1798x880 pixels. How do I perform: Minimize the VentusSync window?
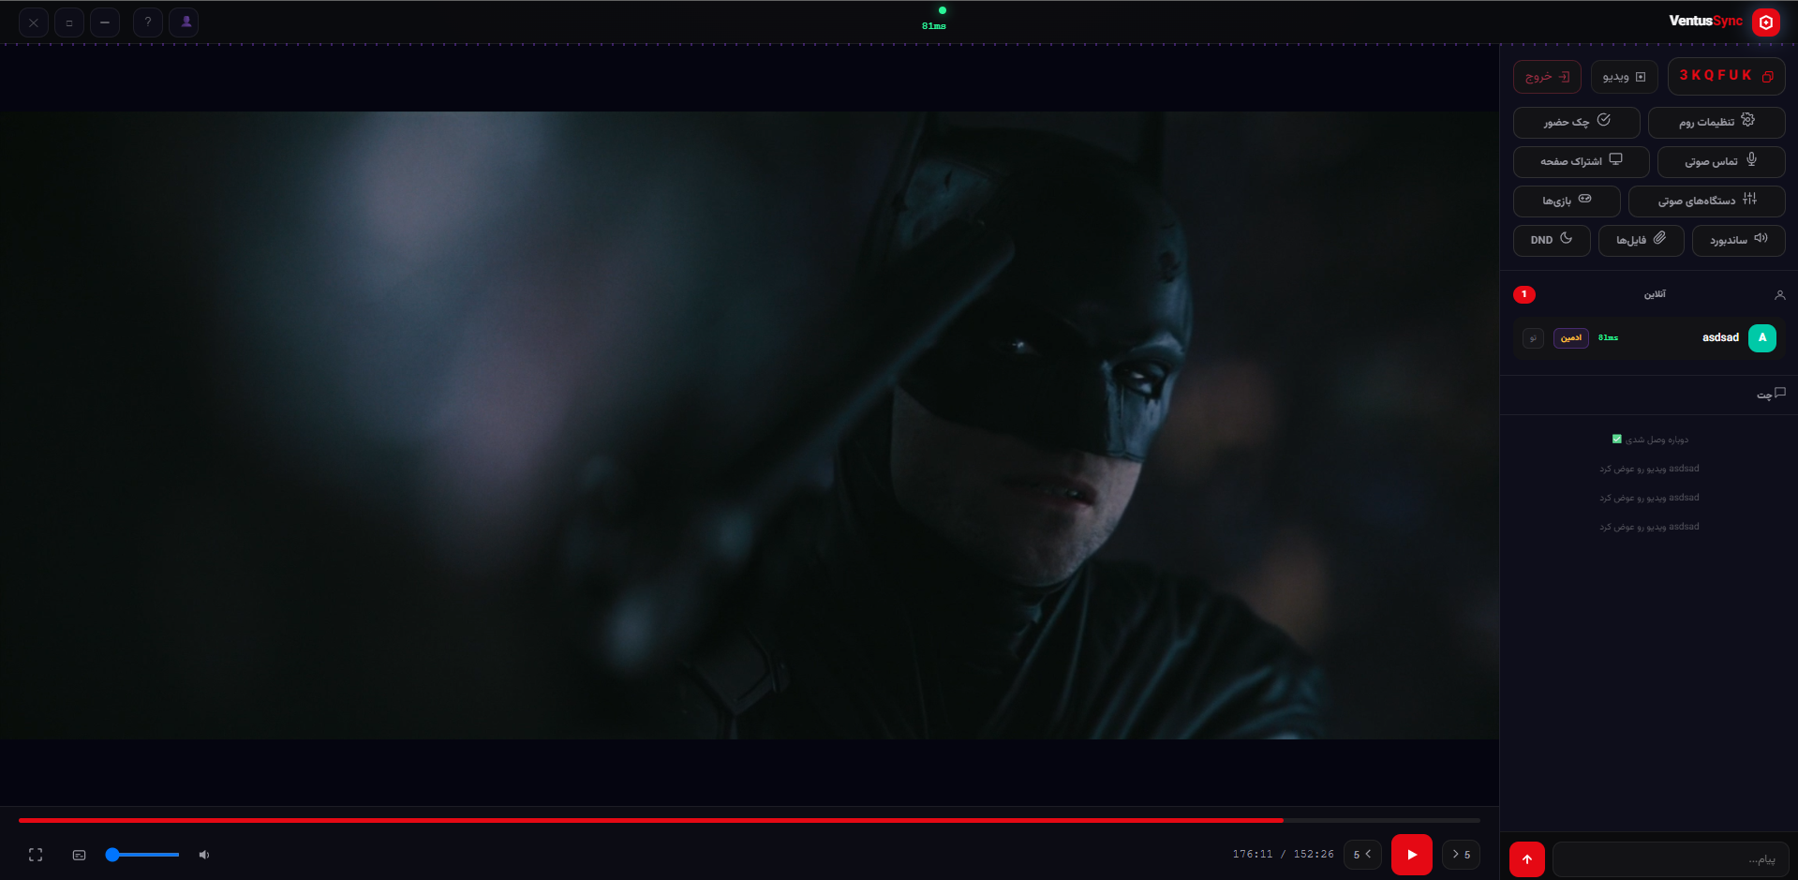pyautogui.click(x=104, y=22)
